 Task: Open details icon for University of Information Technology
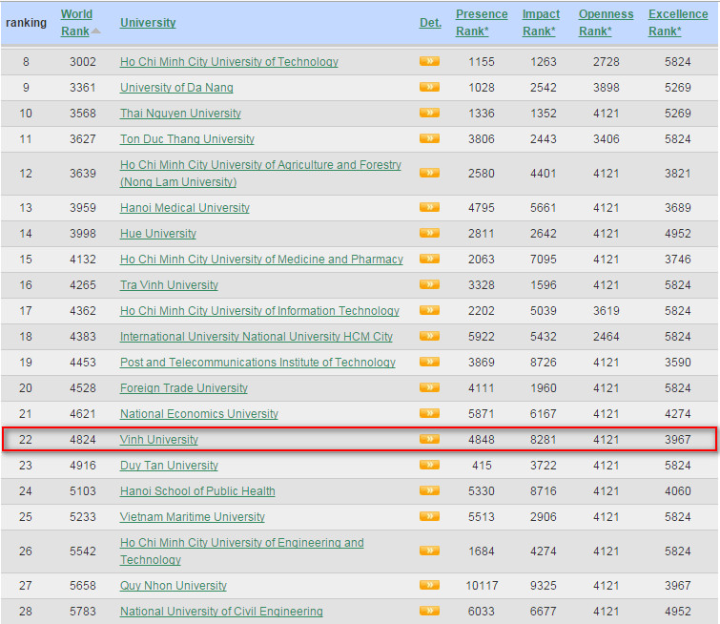coord(429,310)
